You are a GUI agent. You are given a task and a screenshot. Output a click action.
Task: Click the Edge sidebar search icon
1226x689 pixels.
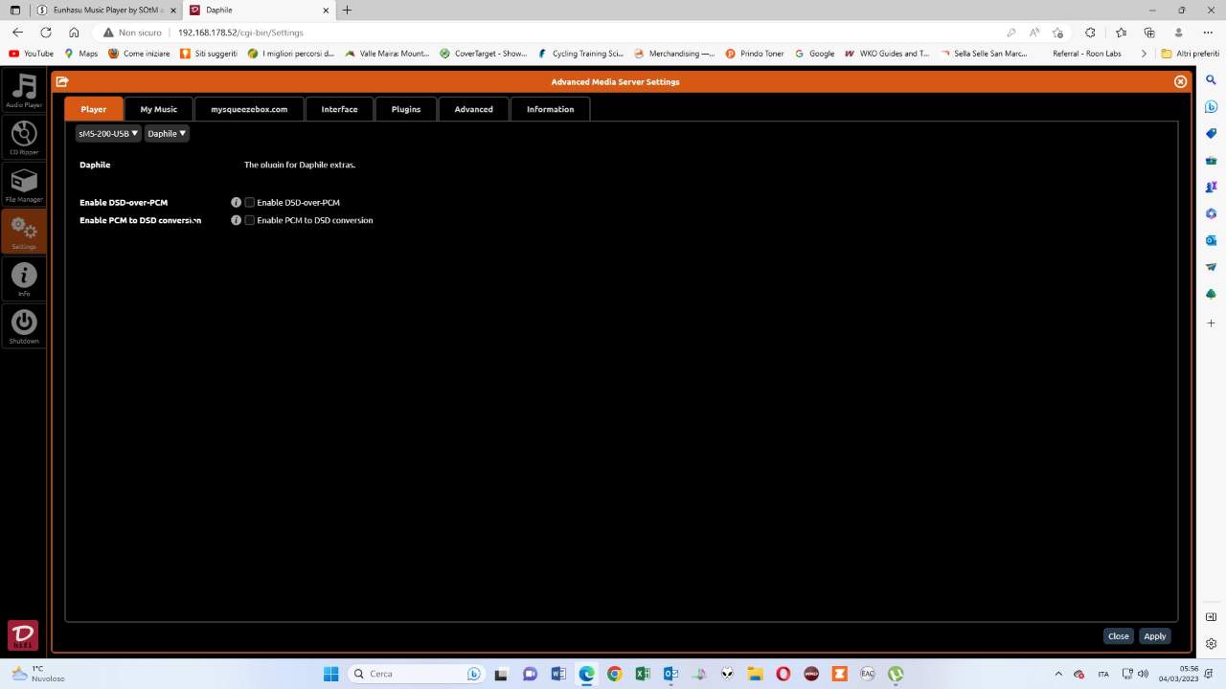[1211, 80]
